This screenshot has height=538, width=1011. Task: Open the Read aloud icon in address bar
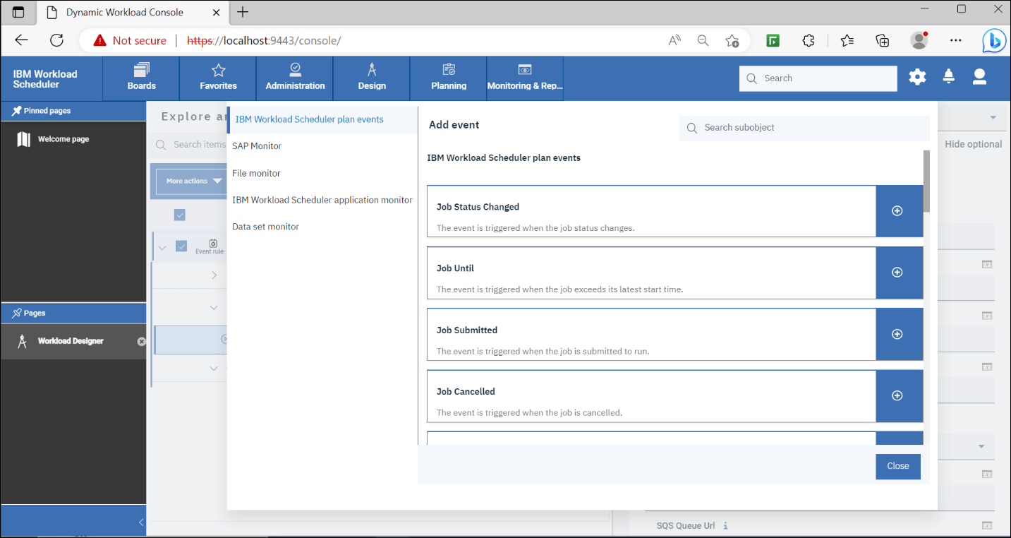[x=674, y=40]
